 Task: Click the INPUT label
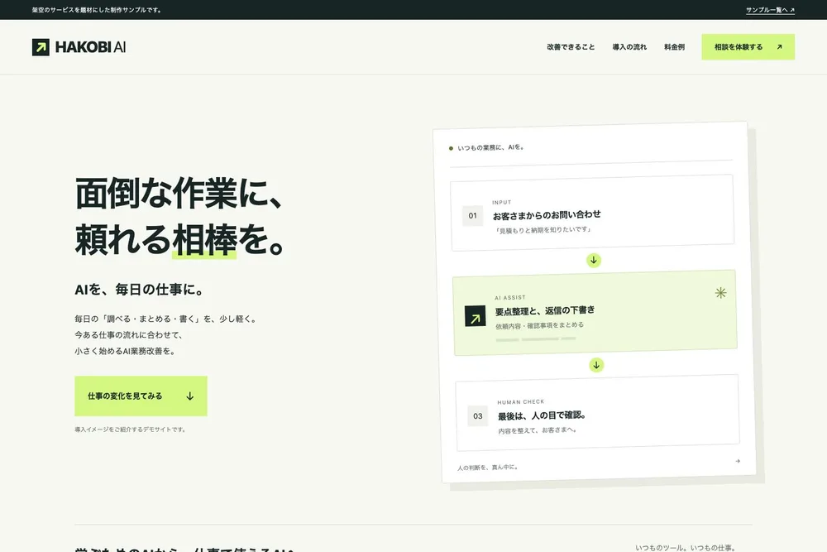click(x=502, y=202)
